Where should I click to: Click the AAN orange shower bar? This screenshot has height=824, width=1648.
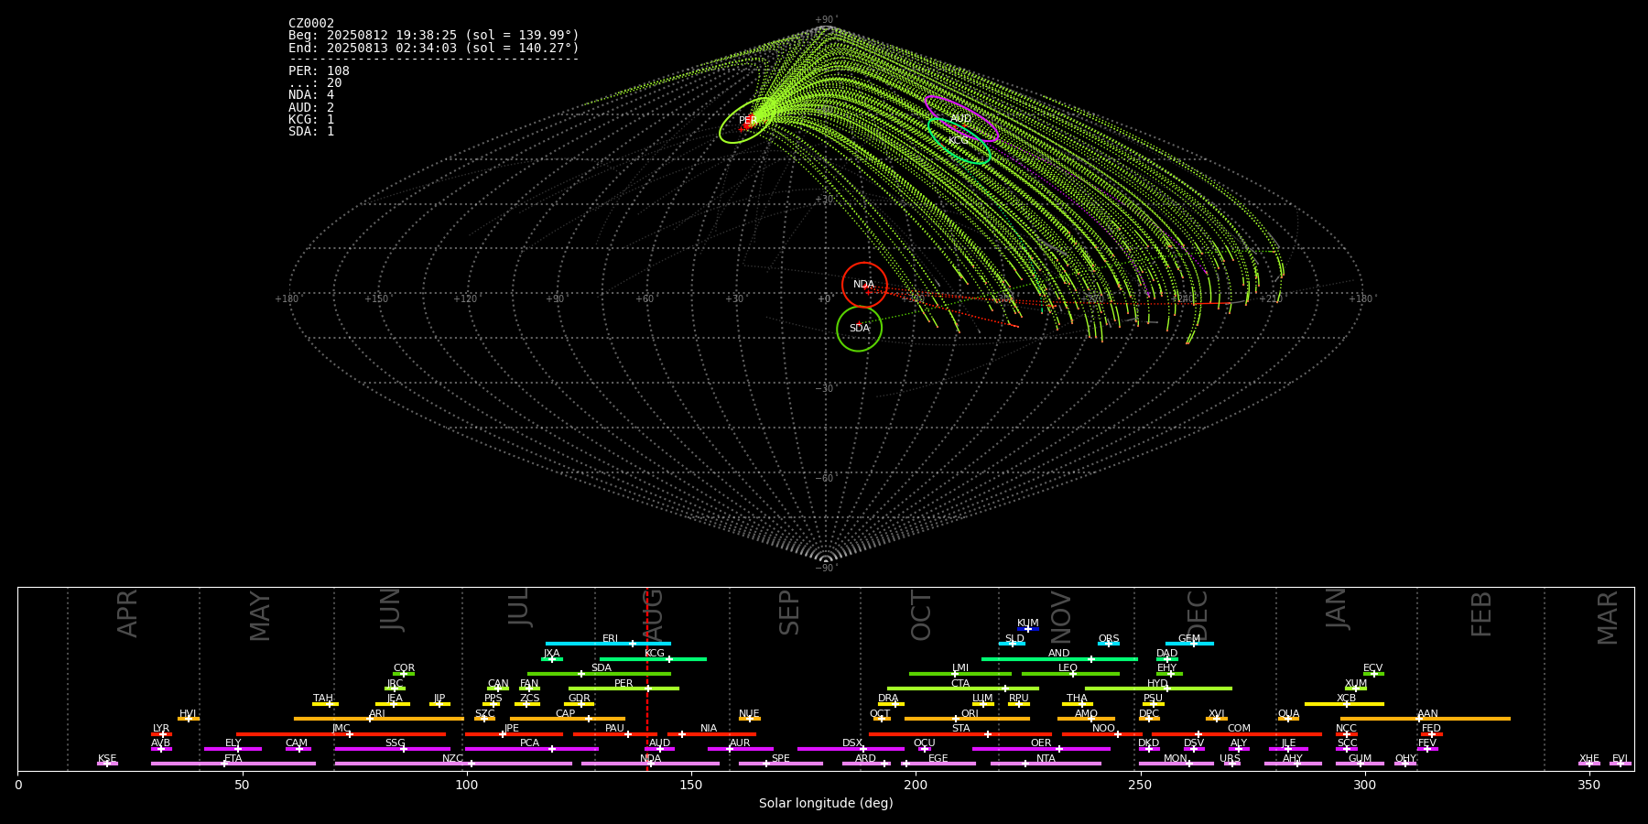click(1426, 719)
